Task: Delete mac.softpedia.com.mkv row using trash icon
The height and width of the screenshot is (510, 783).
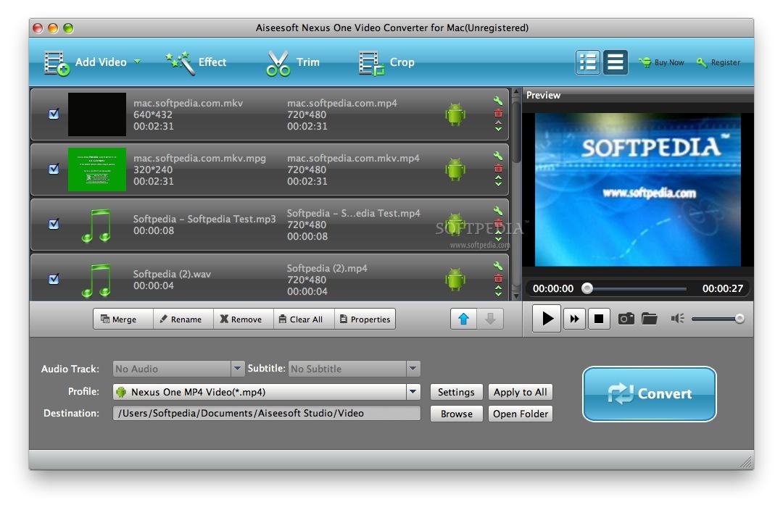Action: point(498,113)
